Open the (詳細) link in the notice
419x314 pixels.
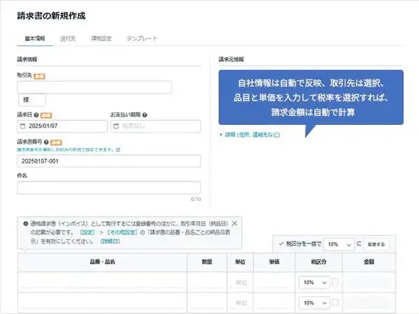tap(110, 241)
